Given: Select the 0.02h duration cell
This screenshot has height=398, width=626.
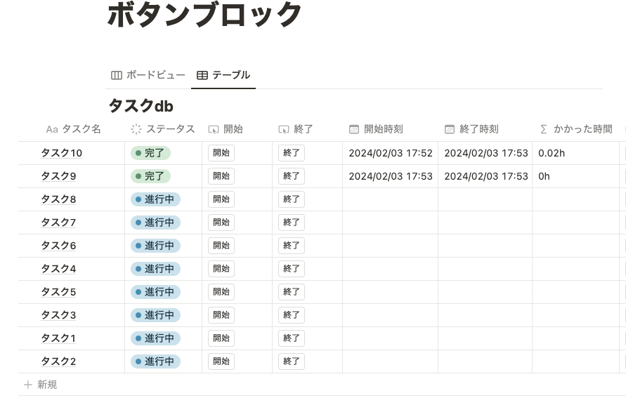Looking at the screenshot, I should [x=575, y=153].
